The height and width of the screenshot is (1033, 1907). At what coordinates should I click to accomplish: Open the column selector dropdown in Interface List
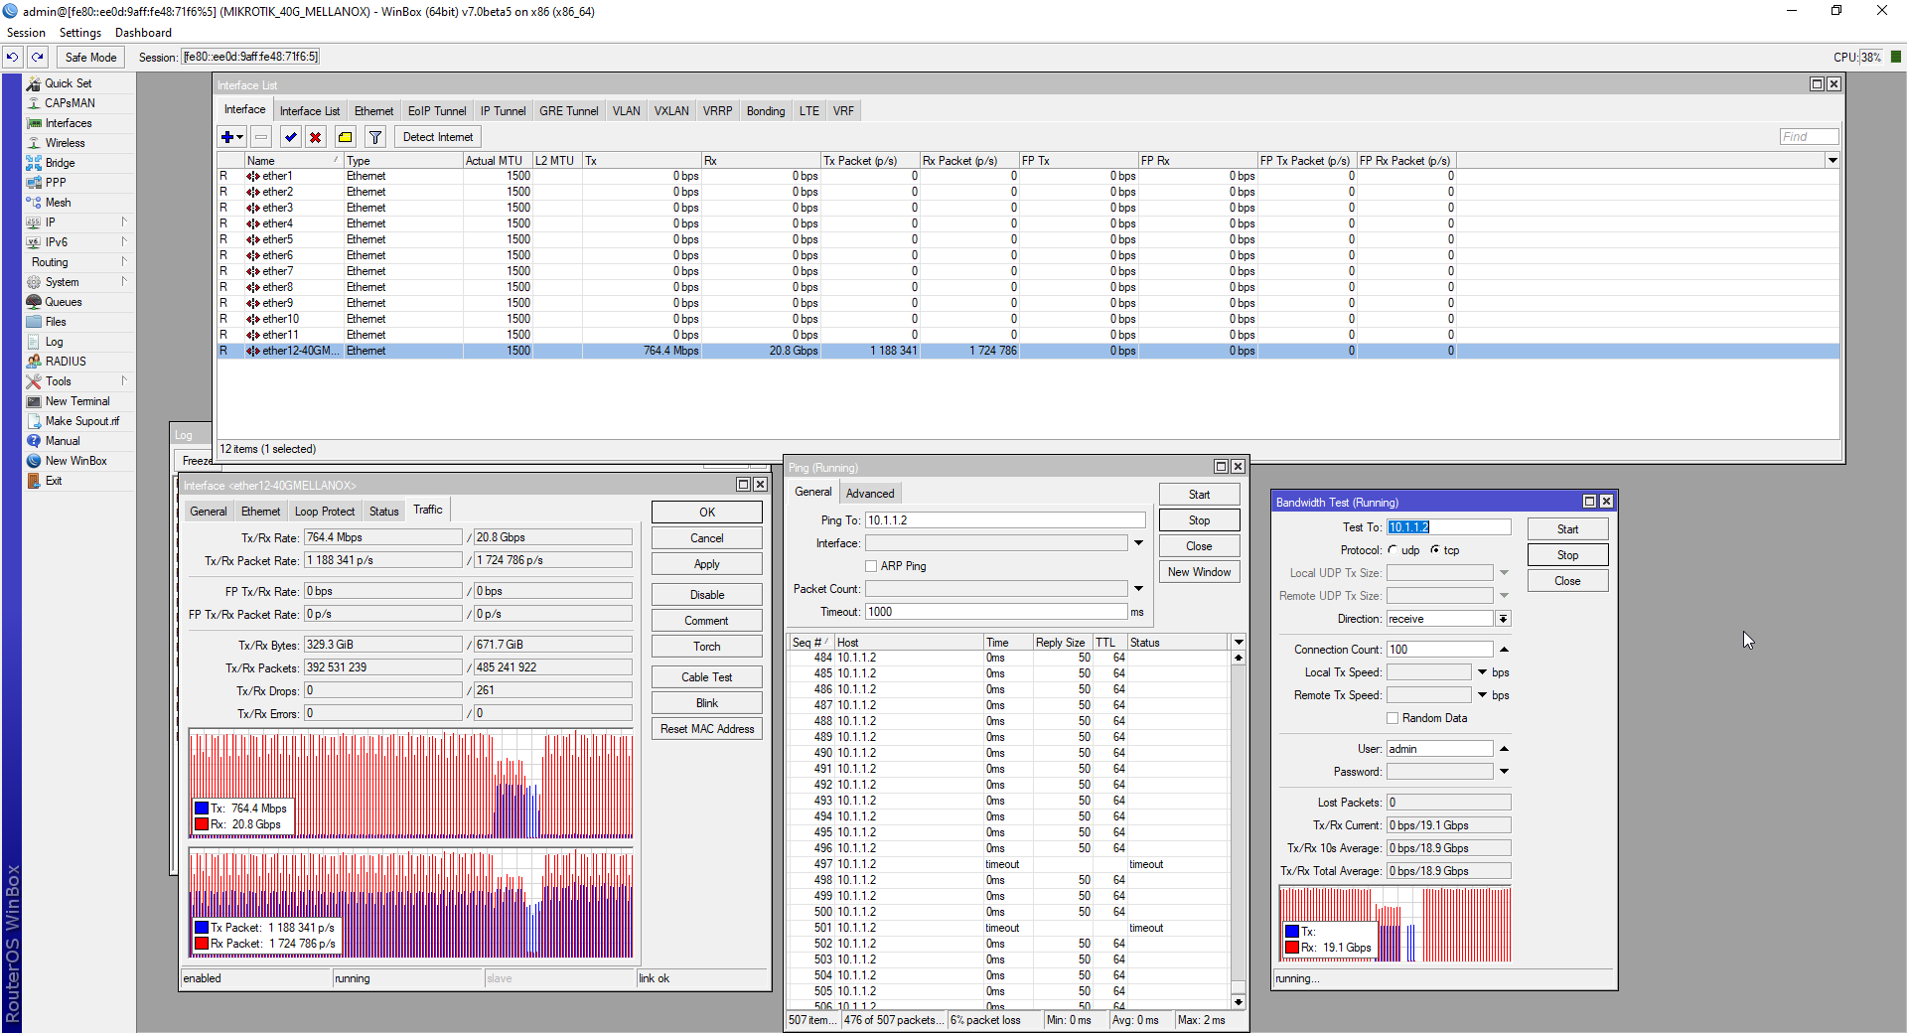point(1833,161)
